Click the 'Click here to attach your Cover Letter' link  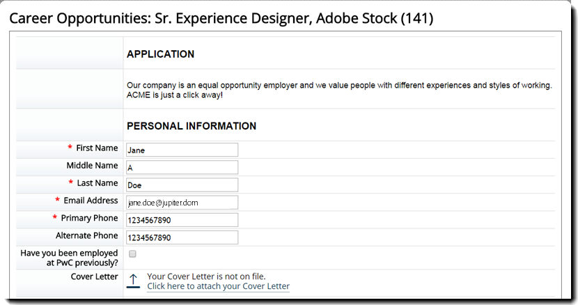(x=218, y=286)
